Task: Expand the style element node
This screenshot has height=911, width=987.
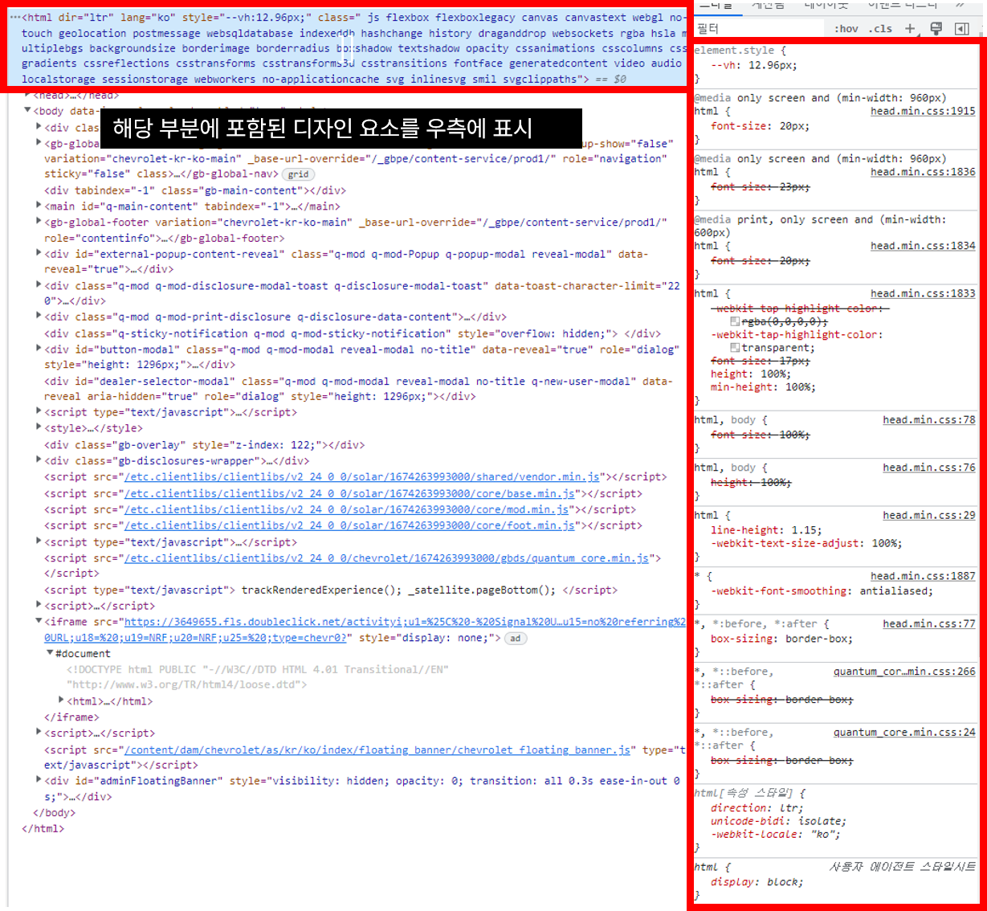Action: (39, 427)
